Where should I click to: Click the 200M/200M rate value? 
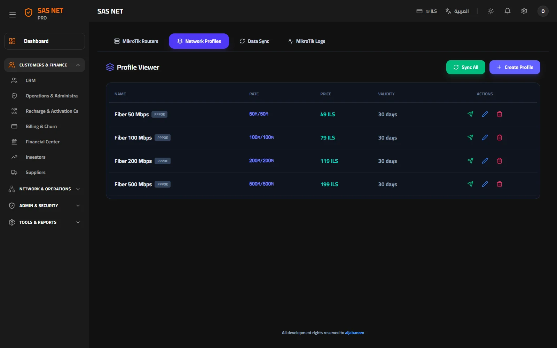point(261,161)
